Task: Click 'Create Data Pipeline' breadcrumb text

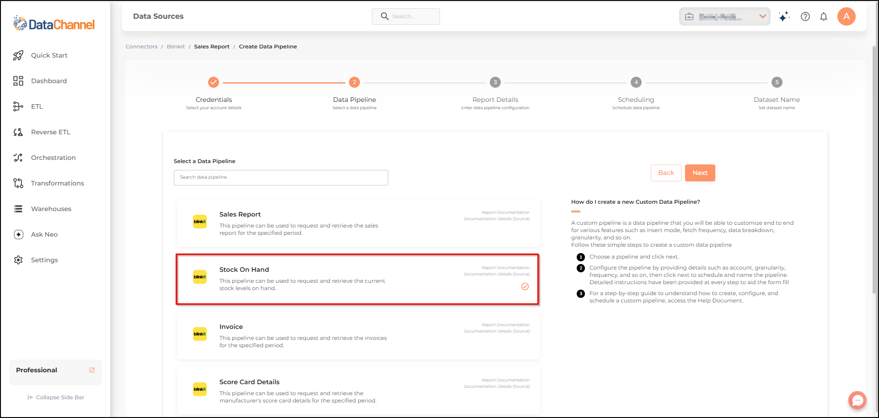Action: (x=268, y=47)
